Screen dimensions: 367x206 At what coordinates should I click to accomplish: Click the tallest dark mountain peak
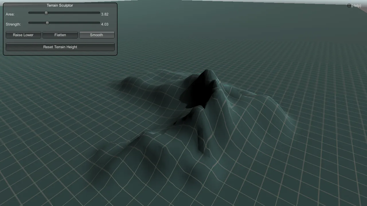pos(206,72)
